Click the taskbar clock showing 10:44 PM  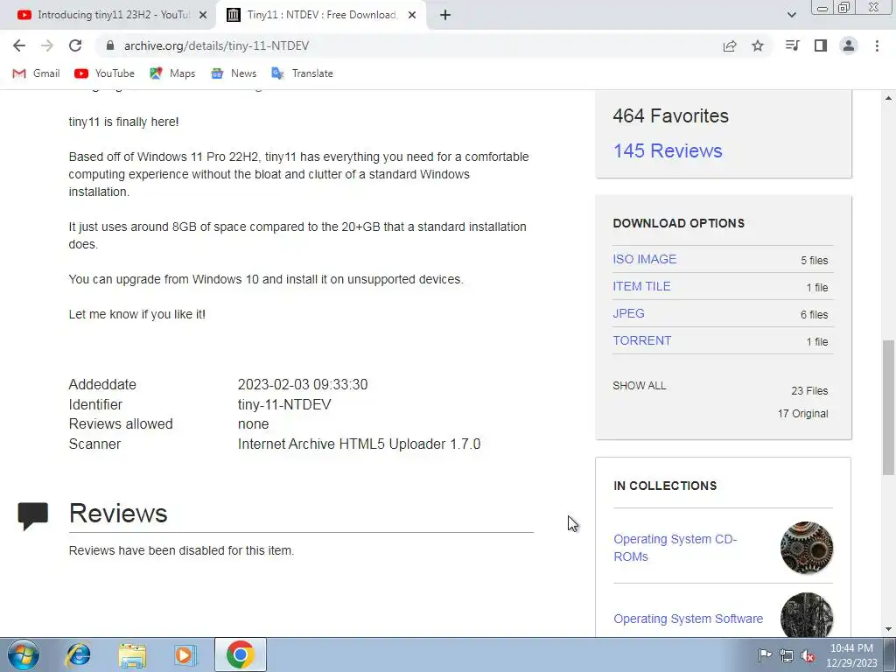click(x=851, y=655)
